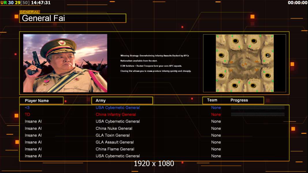Select Insane AI in China Flame General row

point(33,149)
